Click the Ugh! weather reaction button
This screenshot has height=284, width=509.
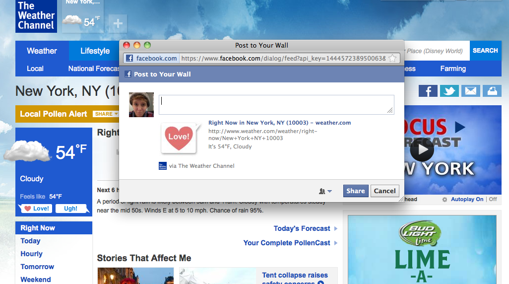click(71, 209)
